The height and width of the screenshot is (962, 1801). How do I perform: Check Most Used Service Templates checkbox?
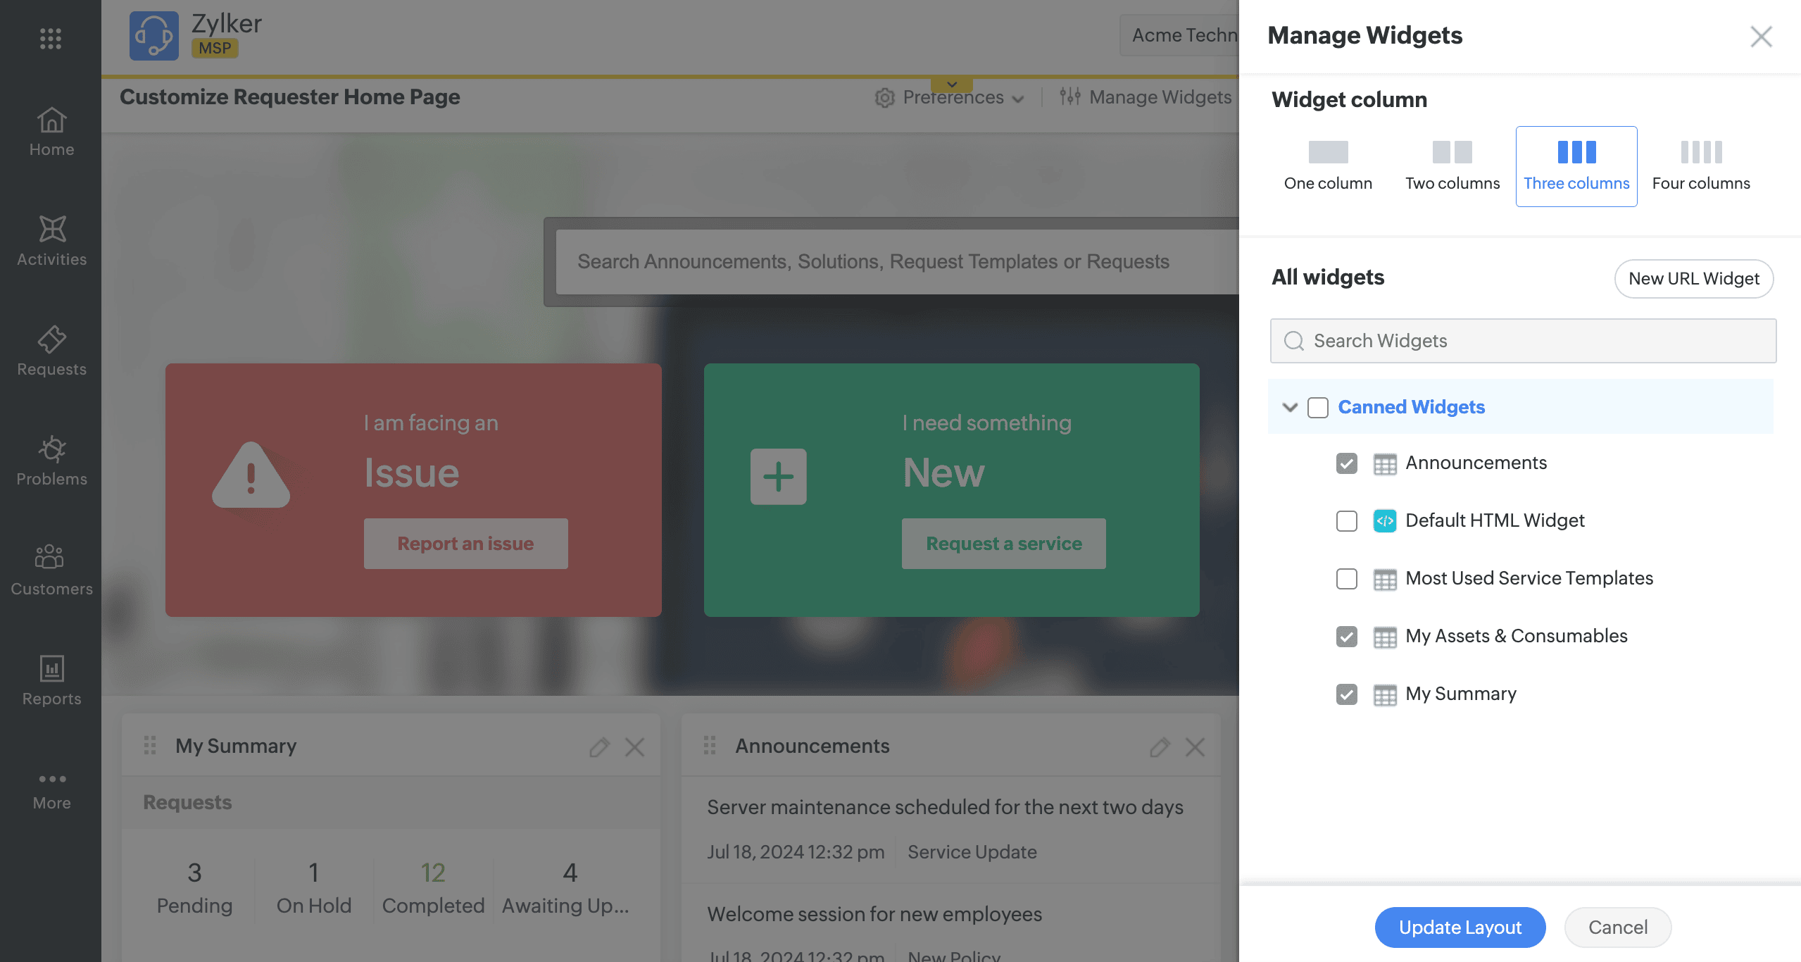coord(1346,579)
